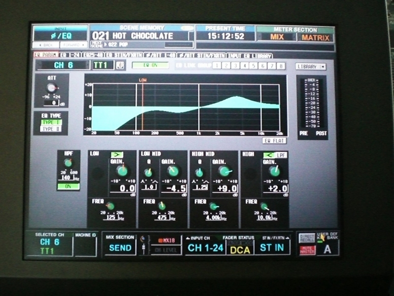
Task: Assign EQ link group 6
Action: pos(263,66)
